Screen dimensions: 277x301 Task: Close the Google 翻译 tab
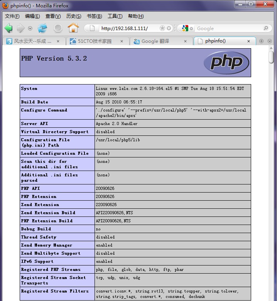click(185, 41)
